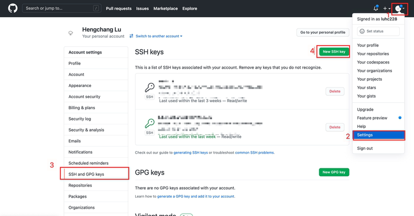
Task: Toggle the user avatar menu
Action: [399, 9]
